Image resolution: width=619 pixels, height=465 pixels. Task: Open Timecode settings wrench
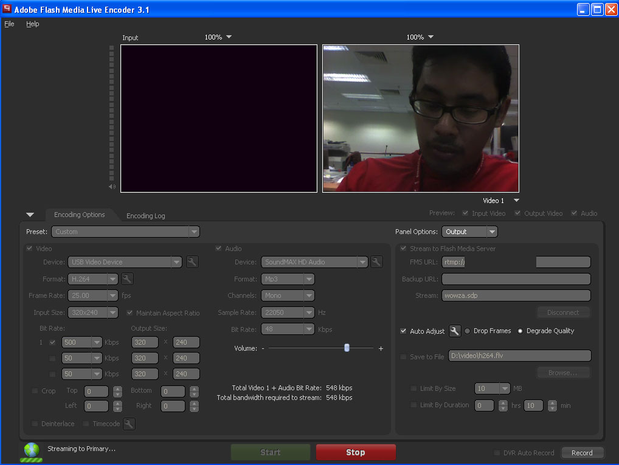pyautogui.click(x=129, y=424)
